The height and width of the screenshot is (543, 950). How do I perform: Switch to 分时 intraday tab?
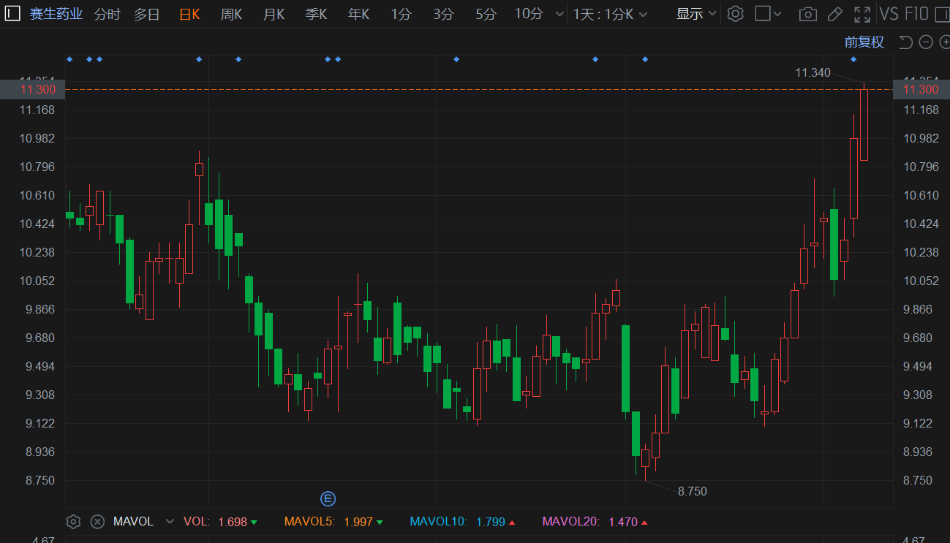pyautogui.click(x=107, y=14)
